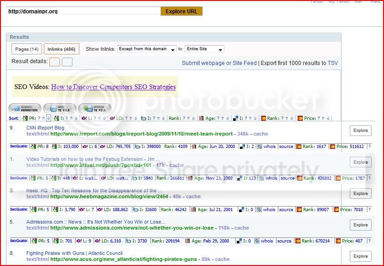384x266 pixels.
Task: Click the Explore URL button
Action: pos(181,11)
